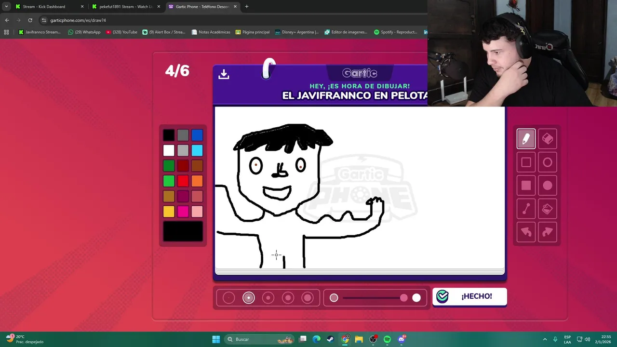Screen dimensions: 617x347
Task: Open a new browser tab
Action: [x=247, y=7]
